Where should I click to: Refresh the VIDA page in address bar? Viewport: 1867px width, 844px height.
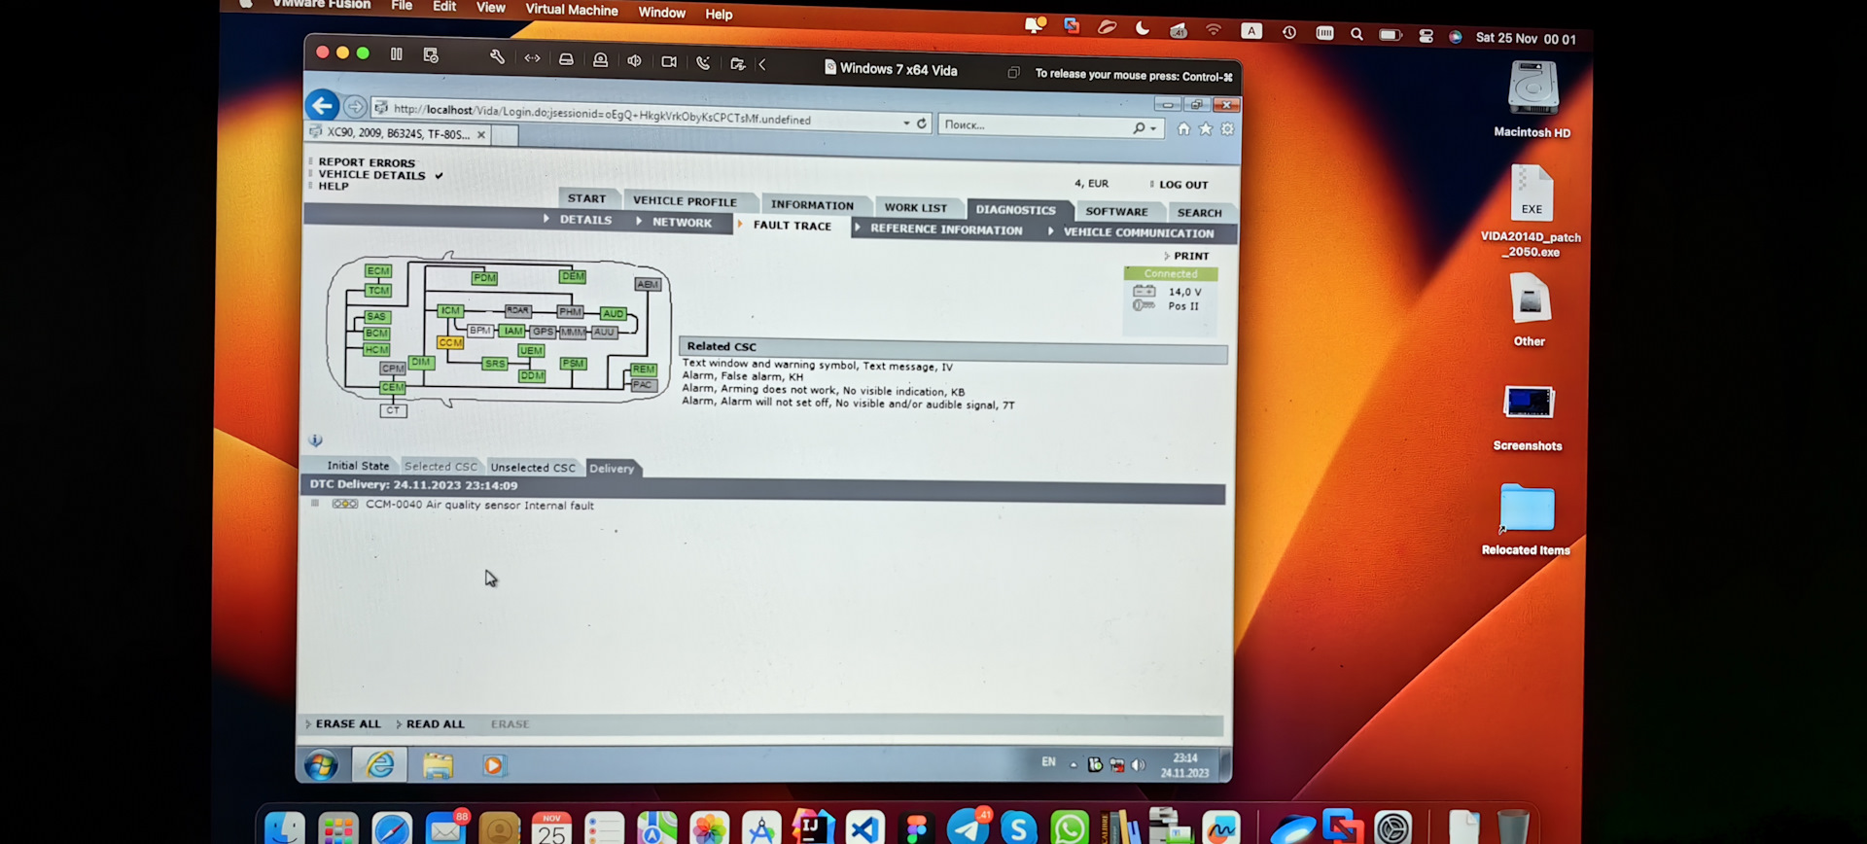(x=922, y=123)
